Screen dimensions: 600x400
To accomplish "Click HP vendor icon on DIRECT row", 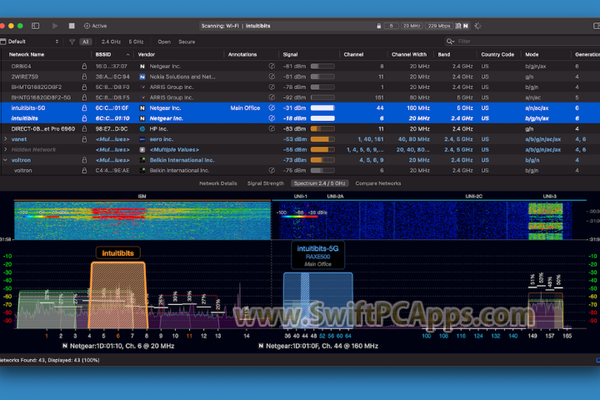I will pyautogui.click(x=142, y=128).
